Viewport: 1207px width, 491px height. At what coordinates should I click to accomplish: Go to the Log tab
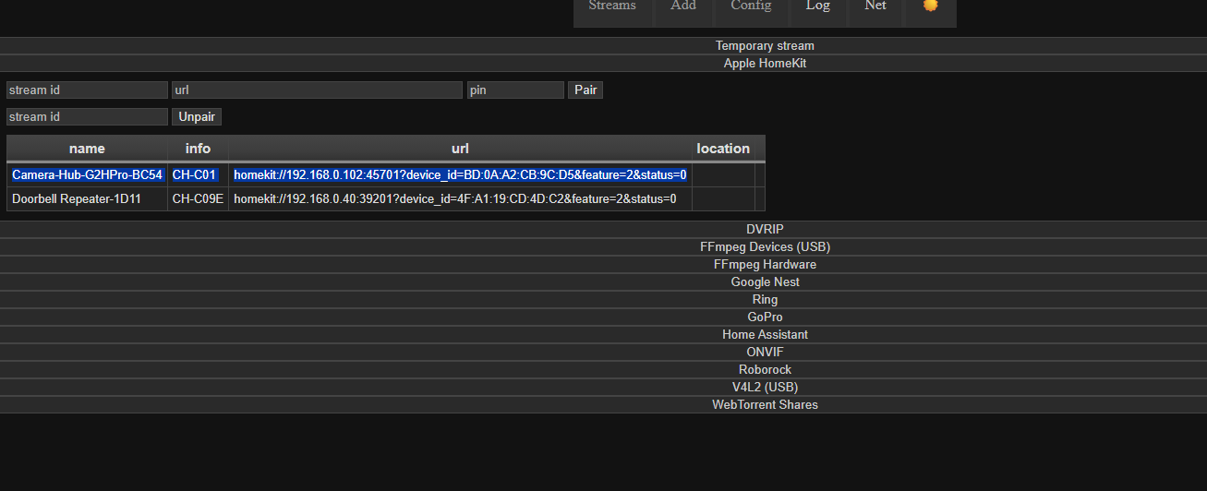[x=817, y=6]
